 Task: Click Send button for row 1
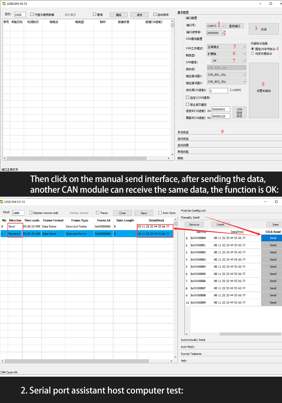coord(272,238)
